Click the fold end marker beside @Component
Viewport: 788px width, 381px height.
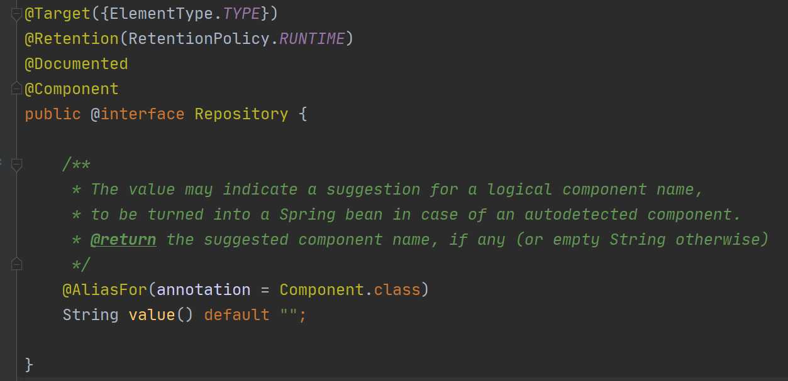click(17, 89)
